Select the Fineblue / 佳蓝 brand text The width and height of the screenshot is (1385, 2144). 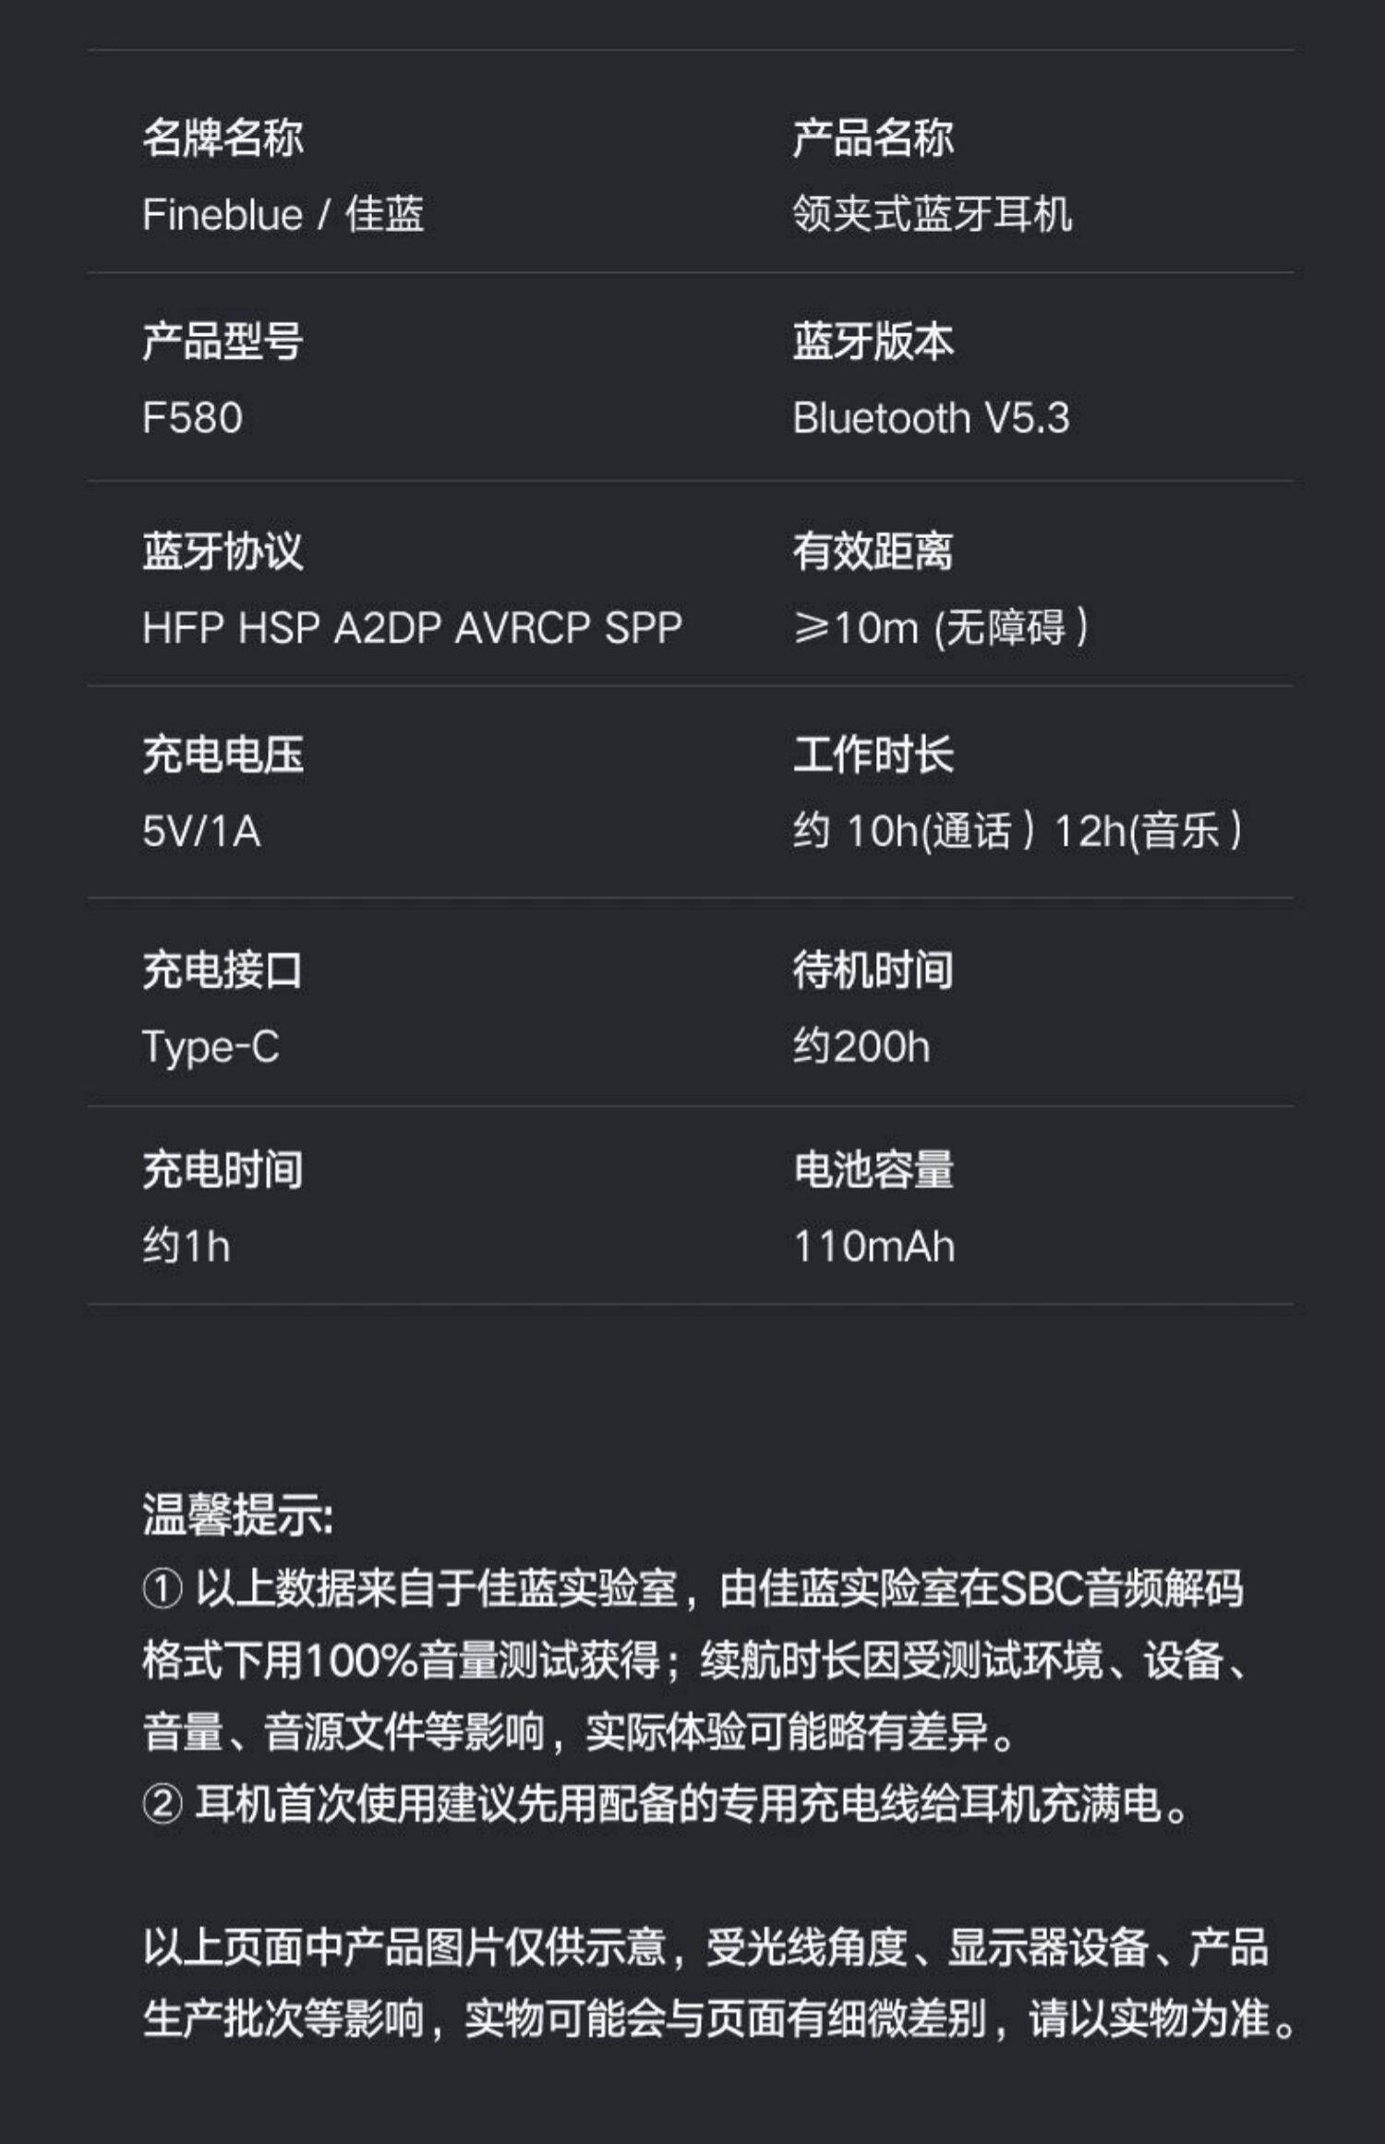tap(283, 215)
